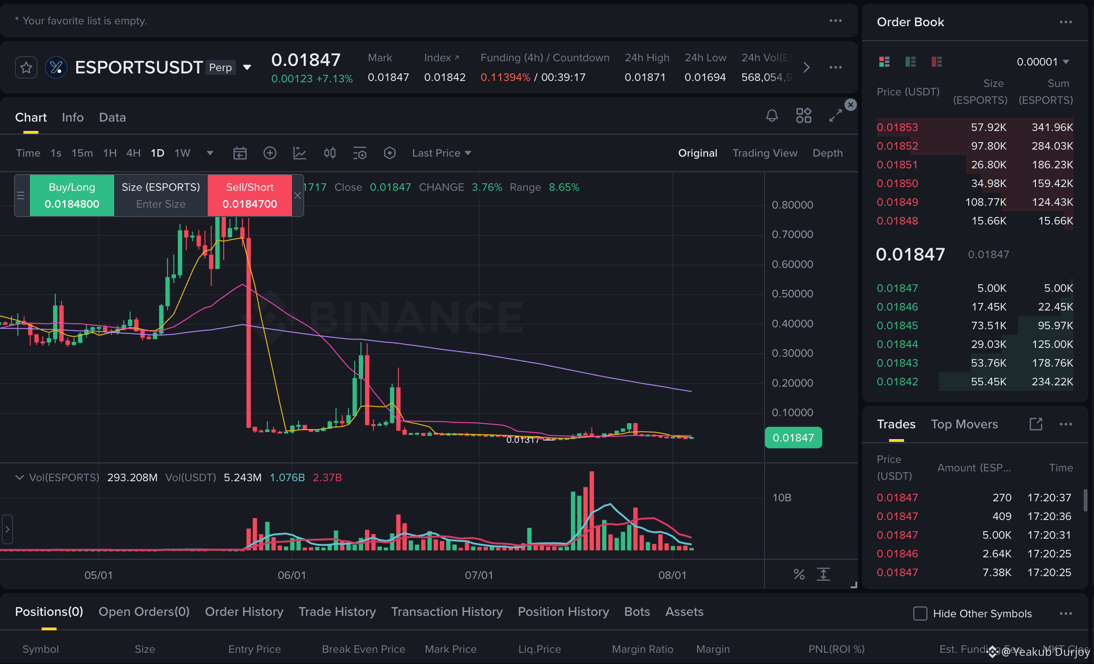This screenshot has width=1094, height=664.
Task: Expand chart to fullscreen
Action: point(836,115)
